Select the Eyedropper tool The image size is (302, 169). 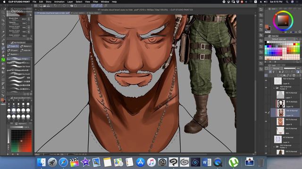pos(3,36)
